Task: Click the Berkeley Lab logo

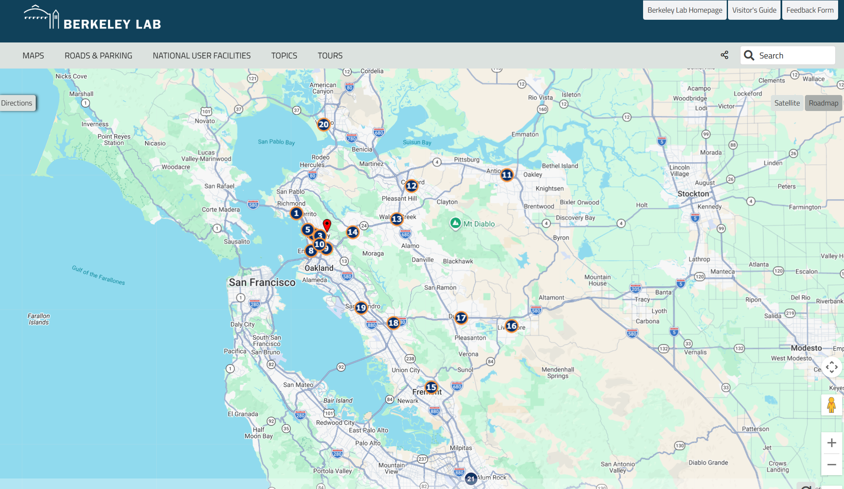Action: tap(92, 18)
